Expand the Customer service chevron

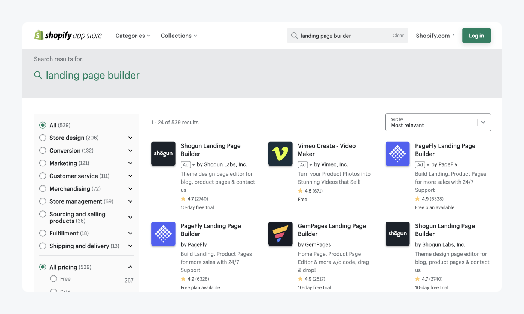click(130, 176)
